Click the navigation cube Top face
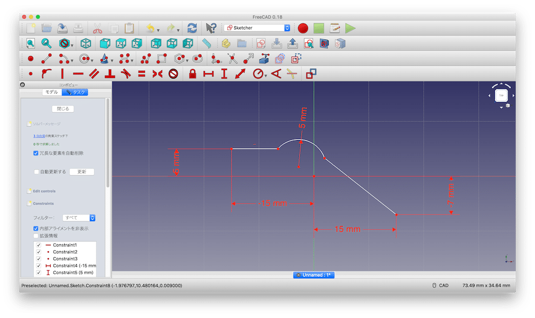Image resolution: width=535 pixels, height=318 pixels. pos(501,96)
